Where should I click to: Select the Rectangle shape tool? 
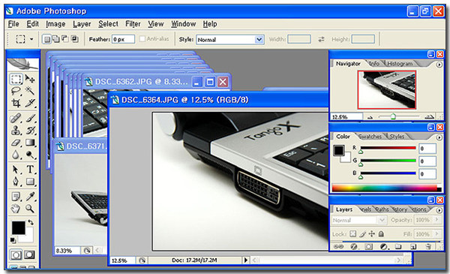(30, 182)
